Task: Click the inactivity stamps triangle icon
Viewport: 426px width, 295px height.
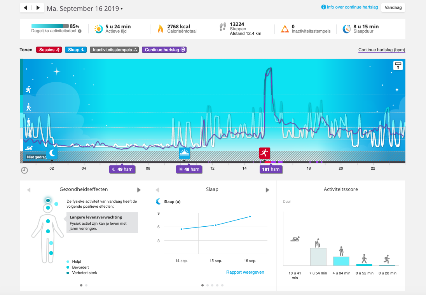Action: [x=285, y=29]
